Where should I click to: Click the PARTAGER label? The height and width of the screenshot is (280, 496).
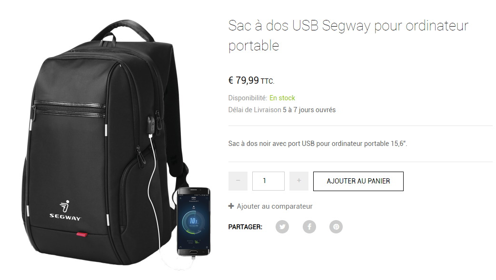point(245,227)
